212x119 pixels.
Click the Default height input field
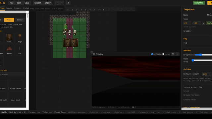point(207,74)
